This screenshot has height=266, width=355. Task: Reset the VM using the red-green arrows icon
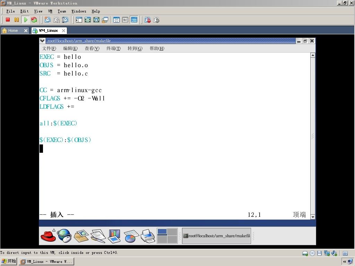coord(34,20)
